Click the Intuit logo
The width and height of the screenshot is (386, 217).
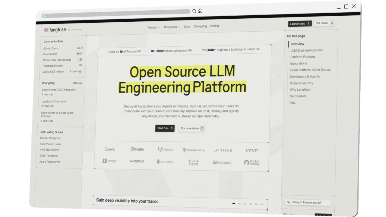(252, 150)
